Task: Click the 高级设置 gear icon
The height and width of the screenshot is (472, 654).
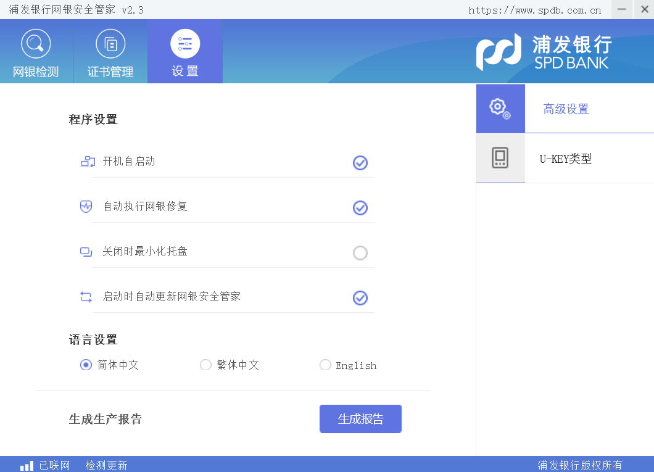Action: (x=500, y=109)
